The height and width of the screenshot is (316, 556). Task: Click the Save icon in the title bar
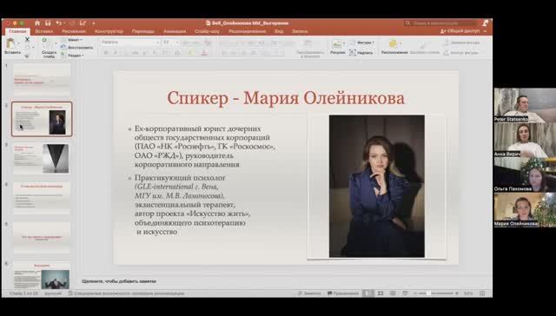[x=48, y=23]
